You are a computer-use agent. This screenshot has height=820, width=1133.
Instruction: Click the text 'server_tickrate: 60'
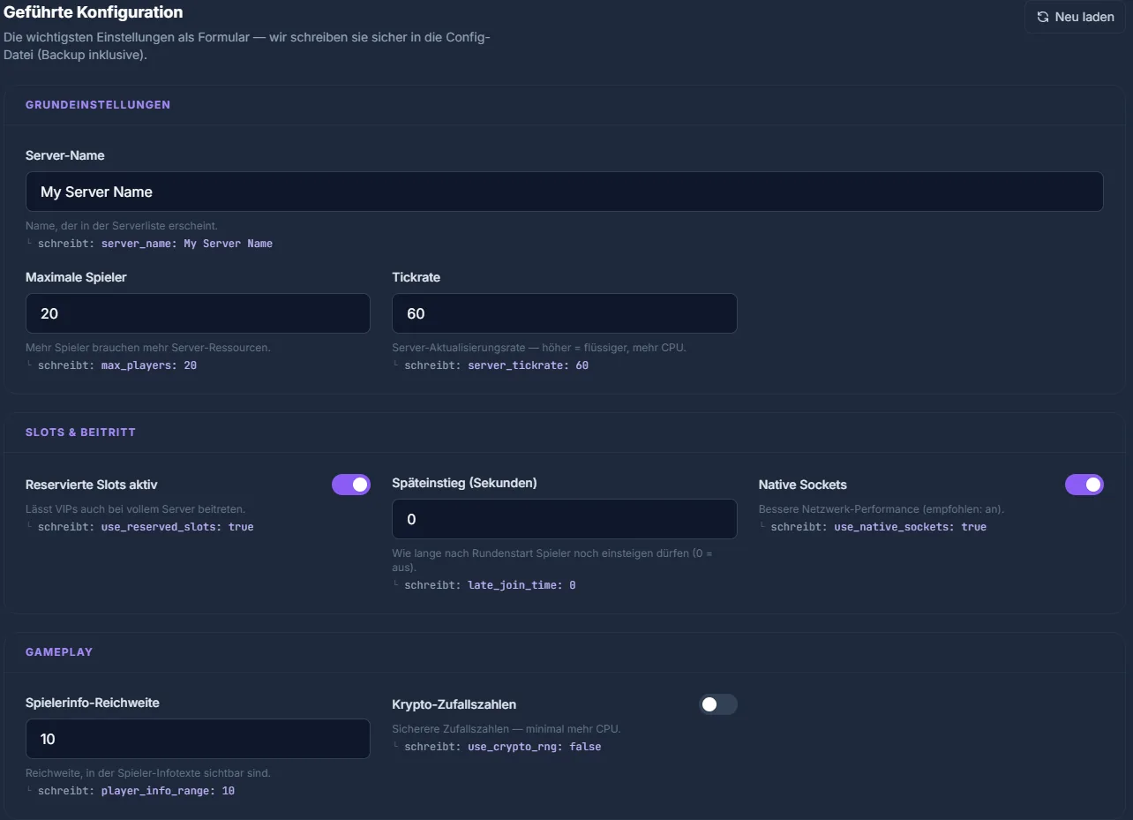[528, 365]
